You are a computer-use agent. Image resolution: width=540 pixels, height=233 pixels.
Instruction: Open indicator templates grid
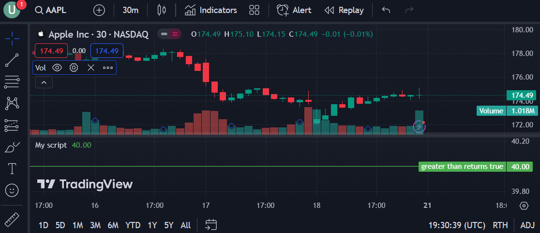point(254,10)
